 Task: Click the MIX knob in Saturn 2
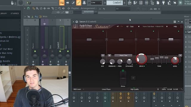point(103,62)
